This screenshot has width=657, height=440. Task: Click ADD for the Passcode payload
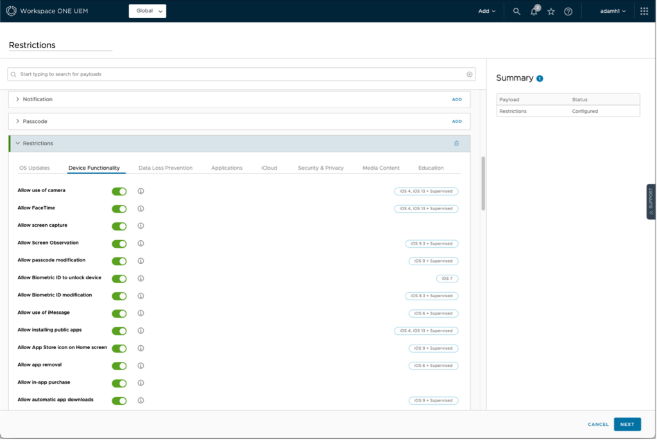click(x=456, y=121)
